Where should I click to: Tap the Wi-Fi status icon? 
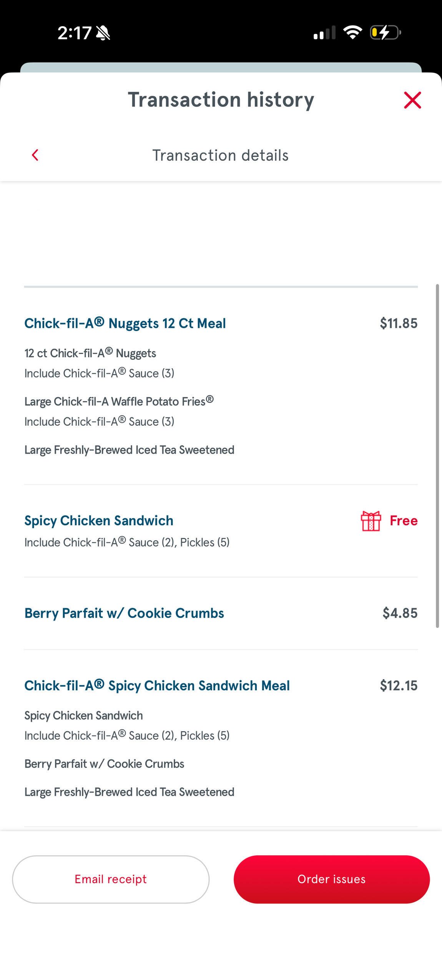pyautogui.click(x=352, y=32)
